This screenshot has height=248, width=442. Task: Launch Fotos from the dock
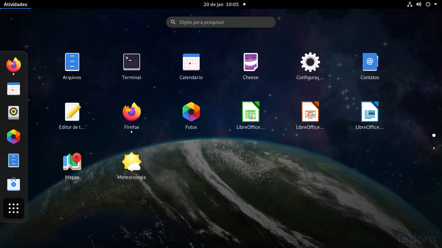coord(14,137)
